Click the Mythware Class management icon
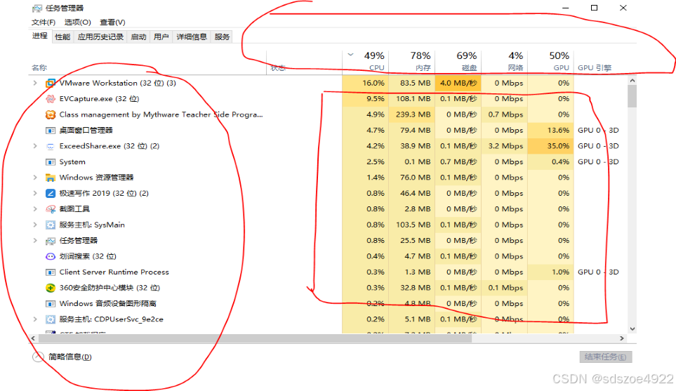The image size is (676, 391). click(51, 114)
